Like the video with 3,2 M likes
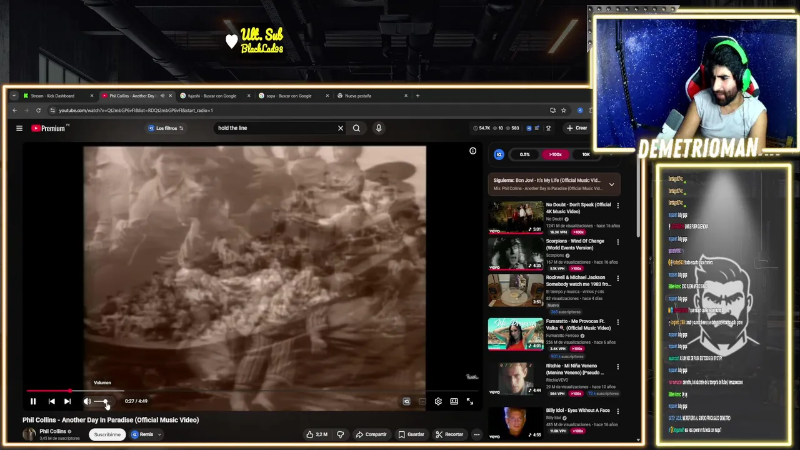The width and height of the screenshot is (800, 450). click(317, 434)
